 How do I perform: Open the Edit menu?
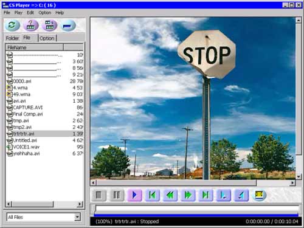pos(30,13)
